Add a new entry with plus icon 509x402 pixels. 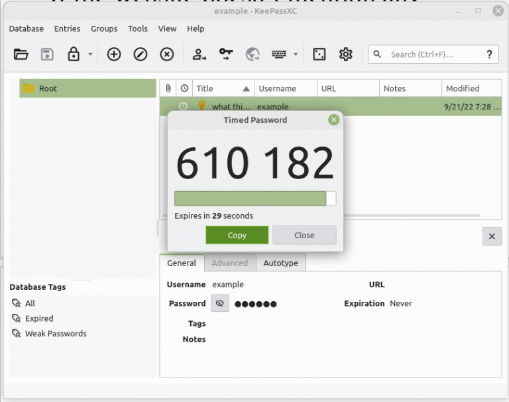click(114, 54)
